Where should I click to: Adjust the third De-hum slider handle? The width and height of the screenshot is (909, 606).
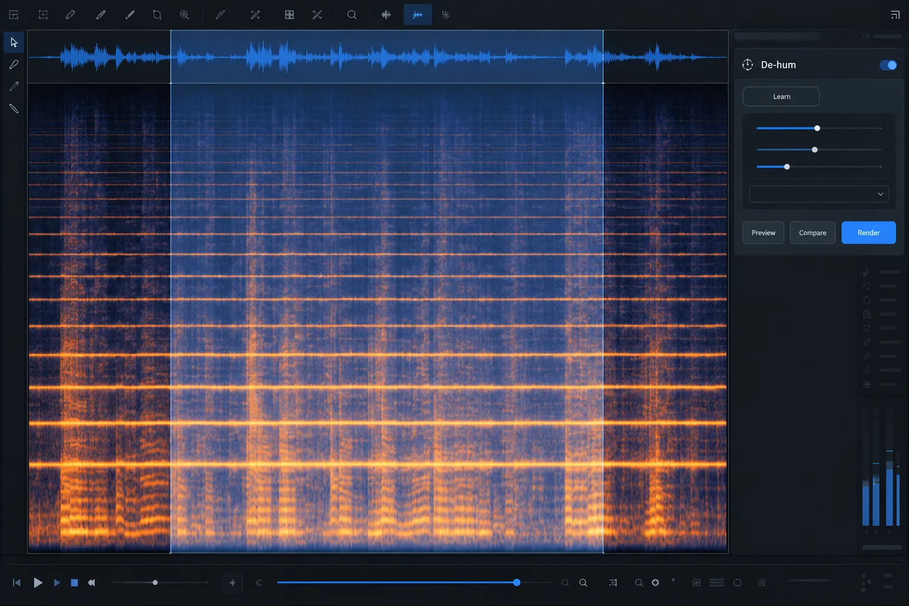tap(787, 167)
